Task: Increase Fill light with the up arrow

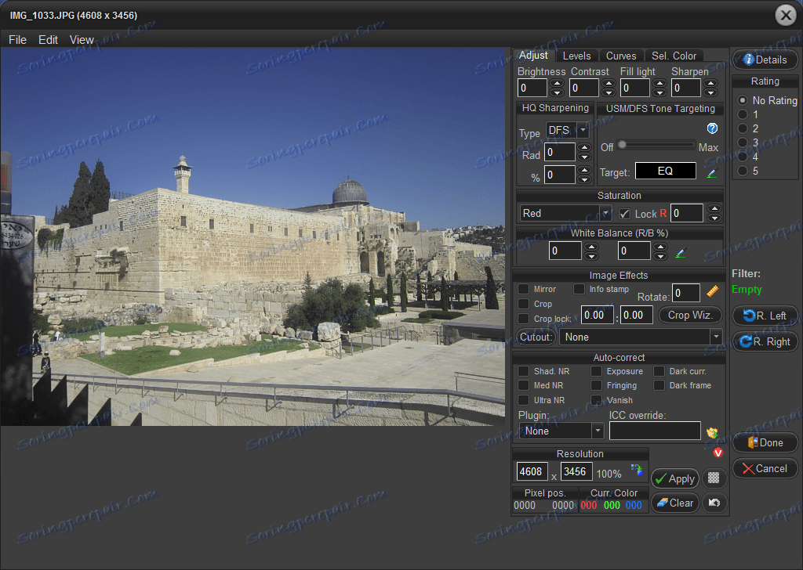Action: [660, 83]
